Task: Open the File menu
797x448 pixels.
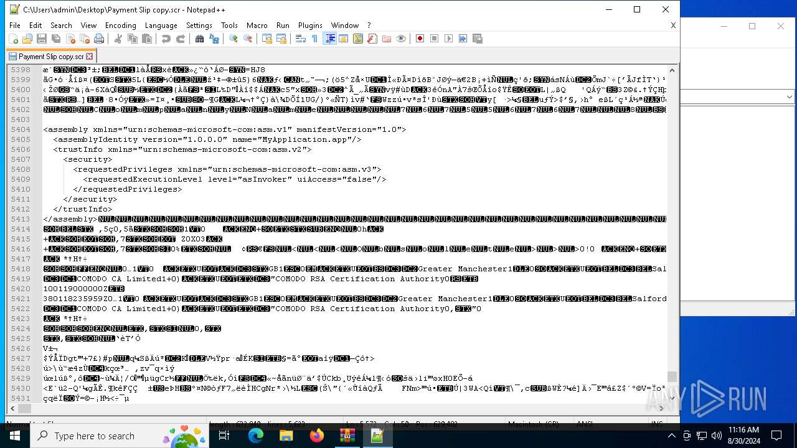Action: [15, 26]
